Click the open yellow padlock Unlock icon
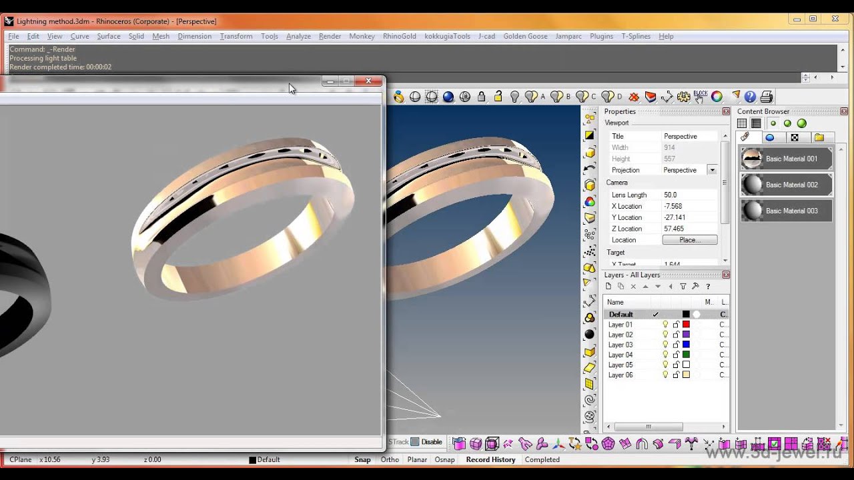The width and height of the screenshot is (854, 480). pos(498,97)
